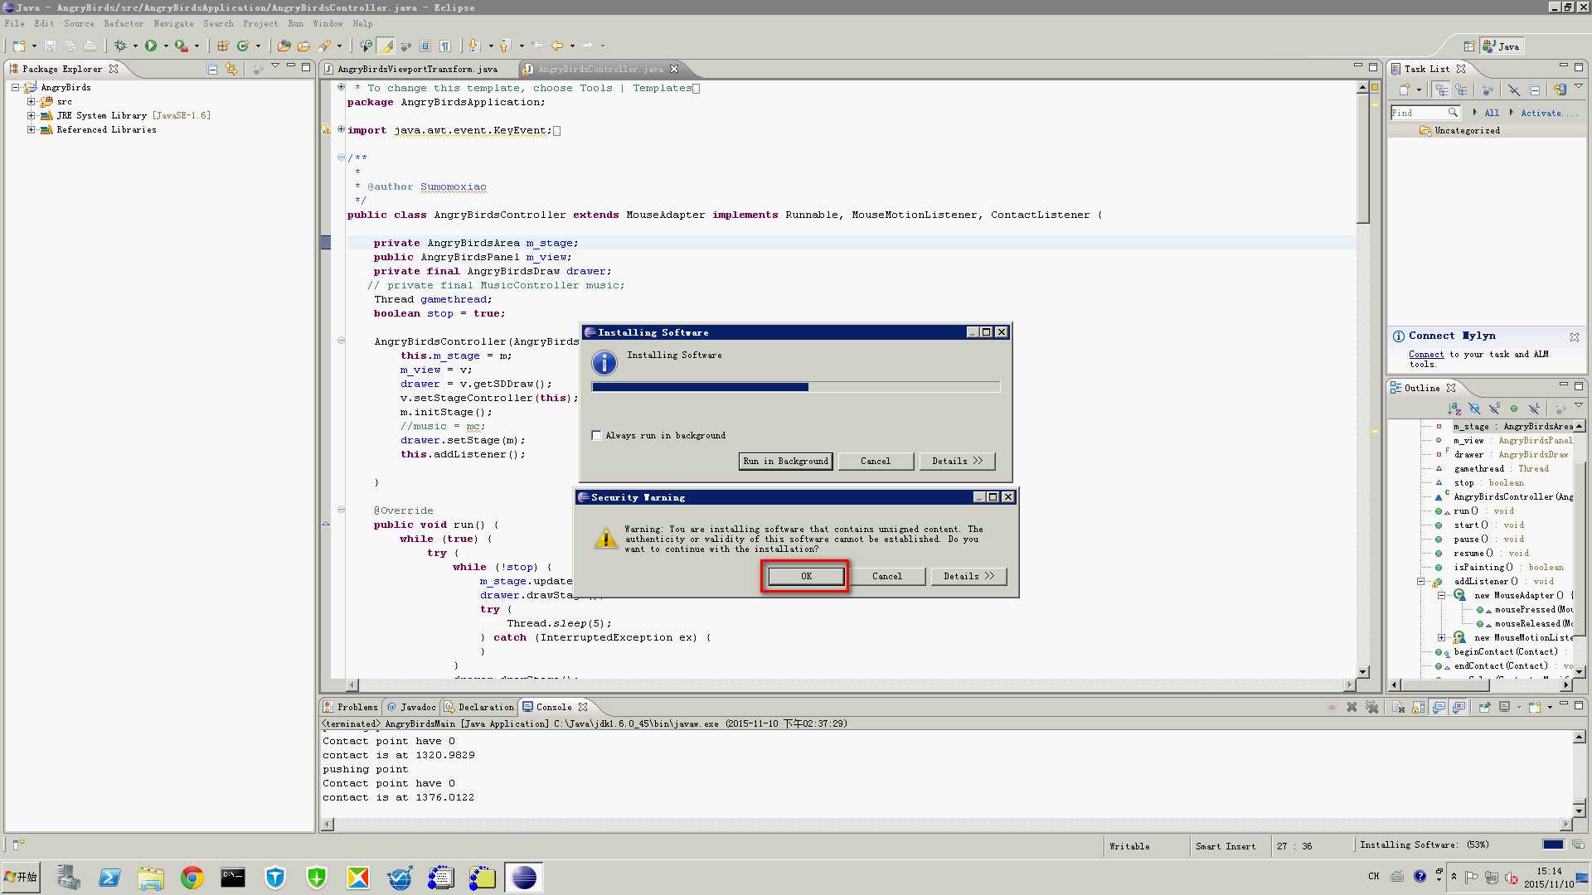The width and height of the screenshot is (1592, 895).
Task: Collapse the run() method fold marker
Action: coord(341,510)
